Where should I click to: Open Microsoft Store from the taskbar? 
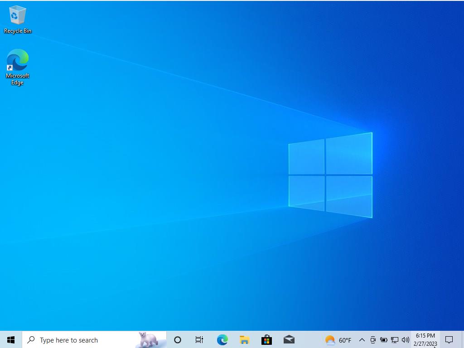[x=266, y=340]
